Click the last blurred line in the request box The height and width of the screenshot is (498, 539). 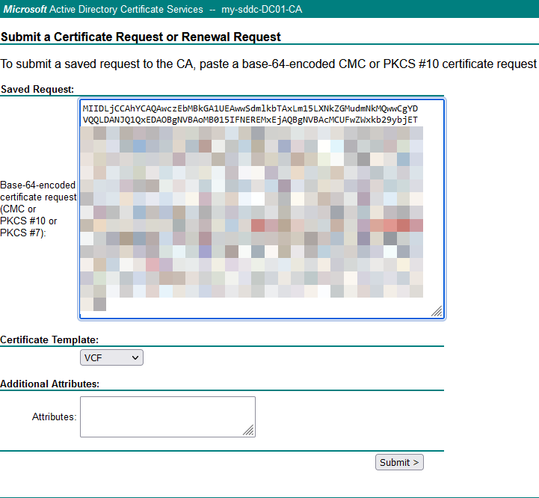click(x=93, y=304)
